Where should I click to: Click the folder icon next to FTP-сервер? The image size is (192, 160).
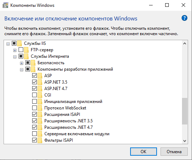[x=26, y=50]
